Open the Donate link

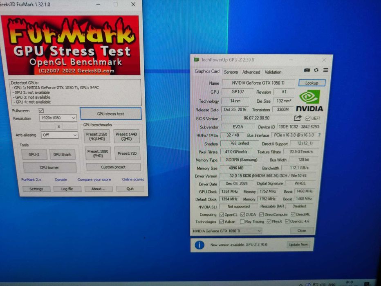click(x=61, y=180)
